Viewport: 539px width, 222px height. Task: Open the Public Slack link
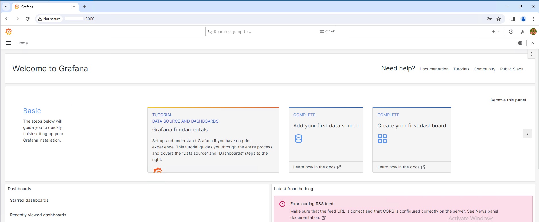click(512, 69)
